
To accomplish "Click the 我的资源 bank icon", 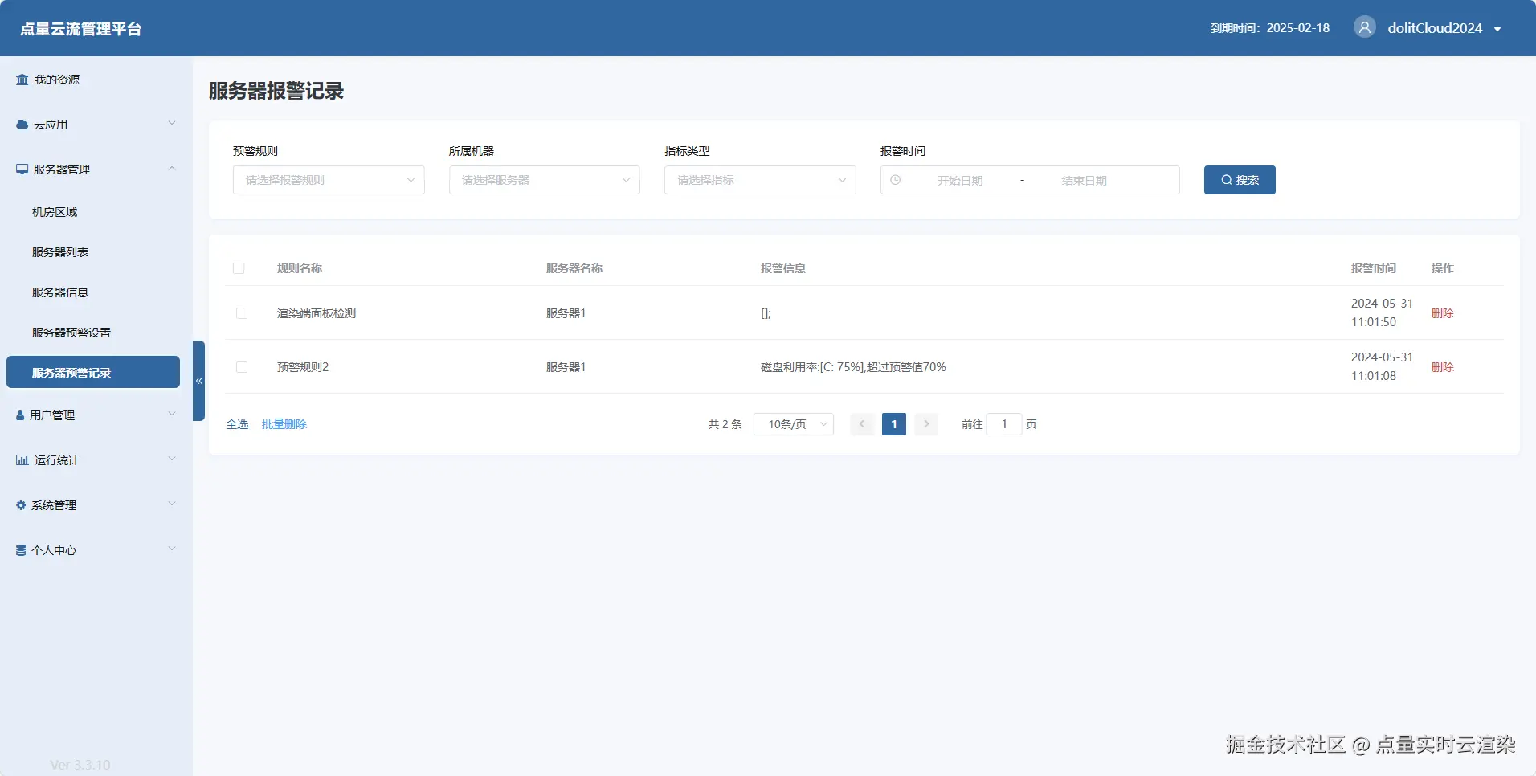I will click(22, 80).
